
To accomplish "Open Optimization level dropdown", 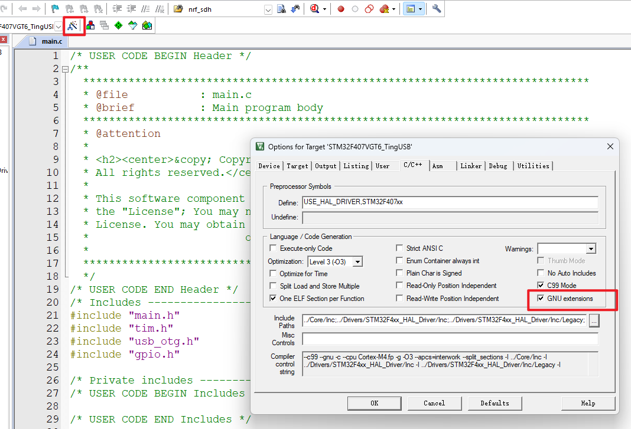I will [x=357, y=262].
